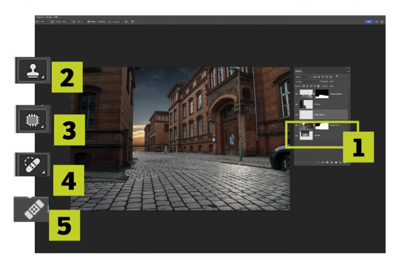Open the layers panel flyout menu
Image resolution: width=399 pixels, height=269 pixels.
click(x=349, y=71)
